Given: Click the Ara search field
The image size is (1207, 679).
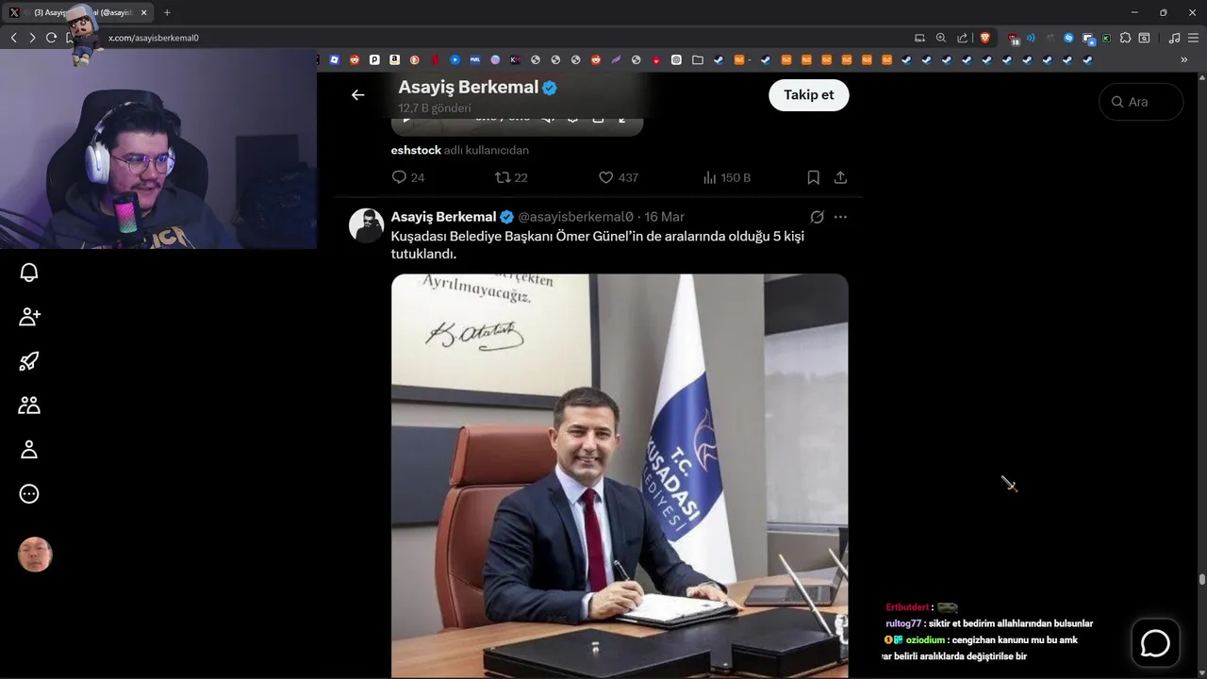Looking at the screenshot, I should [1141, 102].
